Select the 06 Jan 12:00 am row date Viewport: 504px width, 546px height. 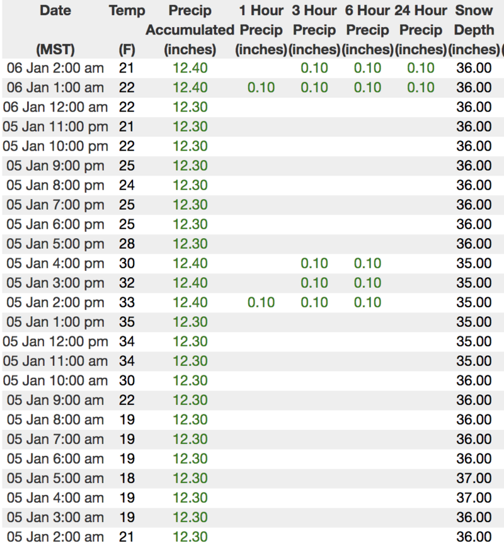[55, 107]
